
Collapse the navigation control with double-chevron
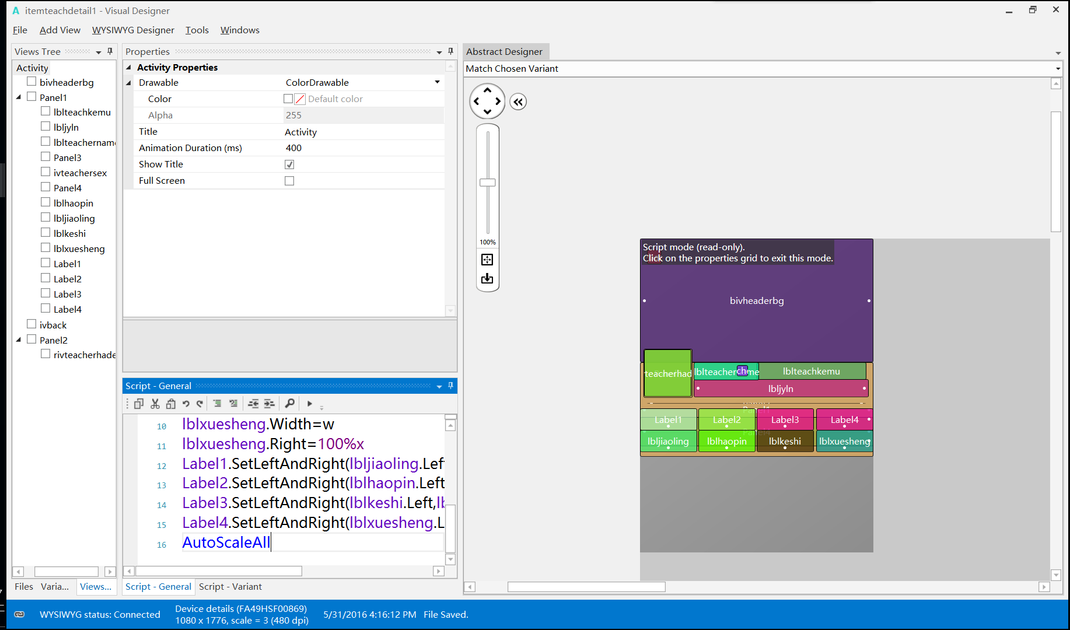[x=518, y=101]
